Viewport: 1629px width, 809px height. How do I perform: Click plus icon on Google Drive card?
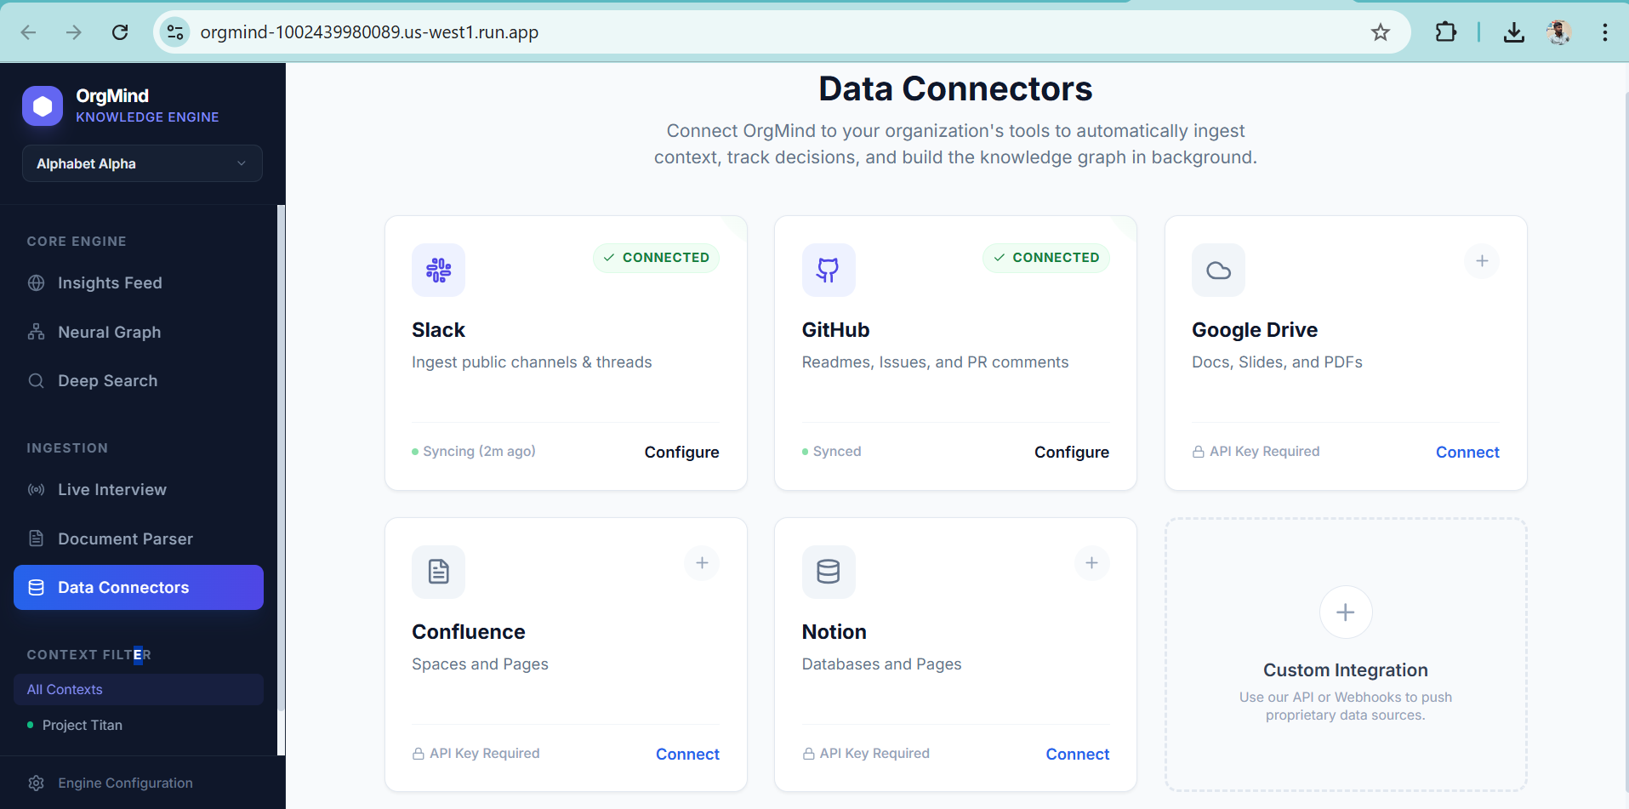1482,261
